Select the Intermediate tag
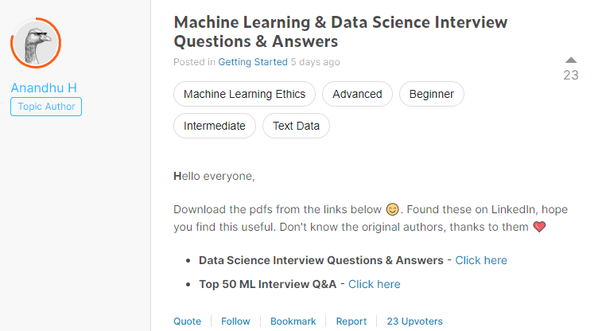The width and height of the screenshot is (602, 331). 215,126
